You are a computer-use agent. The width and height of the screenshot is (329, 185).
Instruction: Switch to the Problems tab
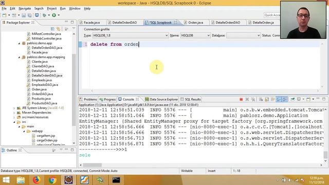[x=88, y=99]
